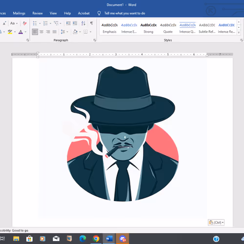Center align the paragraph text
This screenshot has width=244, height=244.
(x=41, y=32)
